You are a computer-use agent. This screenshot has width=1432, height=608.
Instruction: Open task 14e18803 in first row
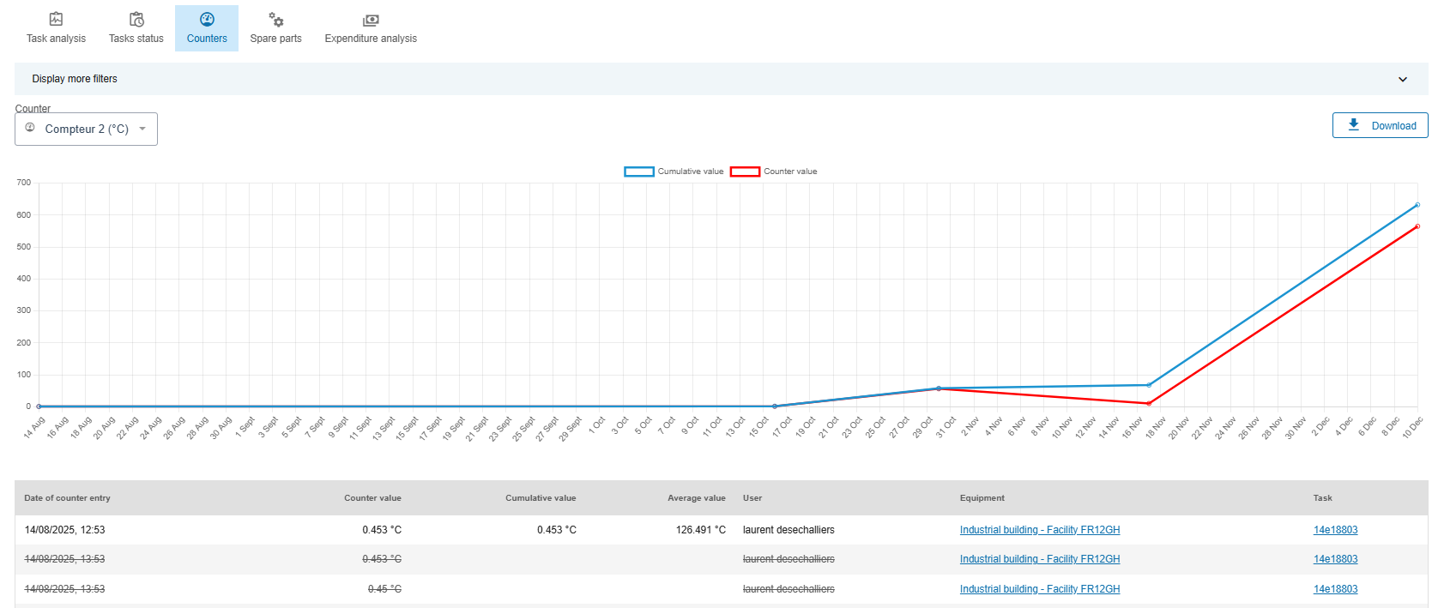click(x=1335, y=530)
